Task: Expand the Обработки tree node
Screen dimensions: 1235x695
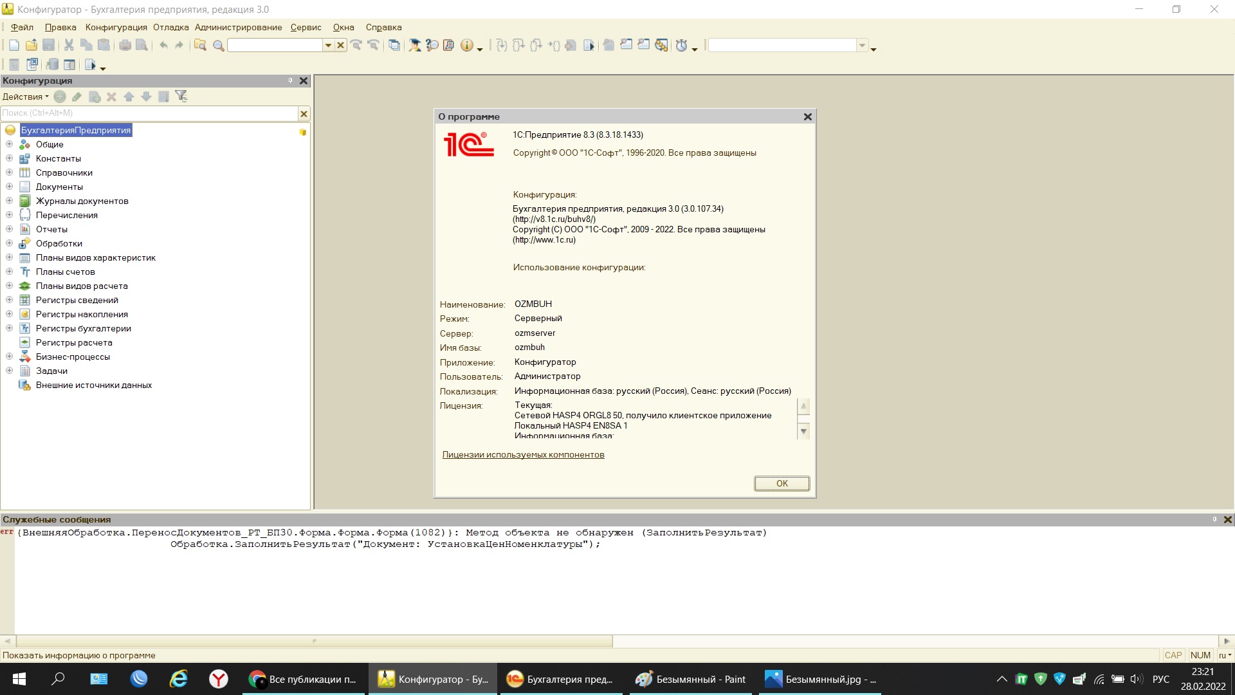Action: [9, 243]
